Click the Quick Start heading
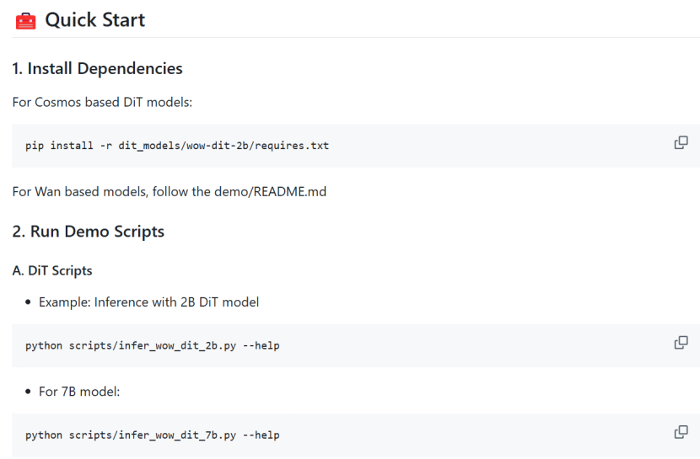Image resolution: width=700 pixels, height=459 pixels. (x=94, y=20)
